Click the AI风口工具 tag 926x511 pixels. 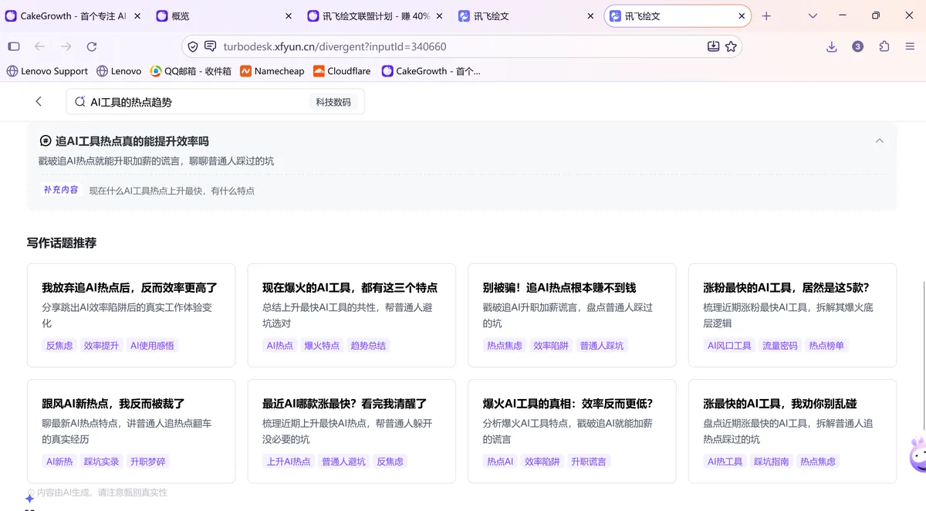729,346
